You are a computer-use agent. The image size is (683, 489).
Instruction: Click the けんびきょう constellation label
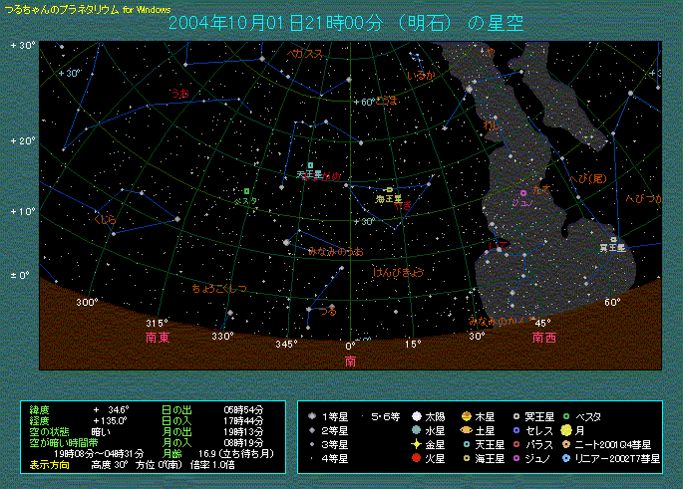[399, 271]
